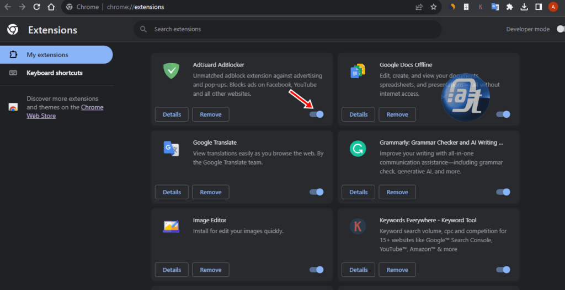This screenshot has height=290, width=565.
Task: Open the yellow-blue circular extension in toolbar
Action: 452,7
